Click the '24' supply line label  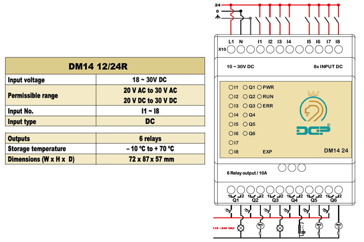(218, 5)
